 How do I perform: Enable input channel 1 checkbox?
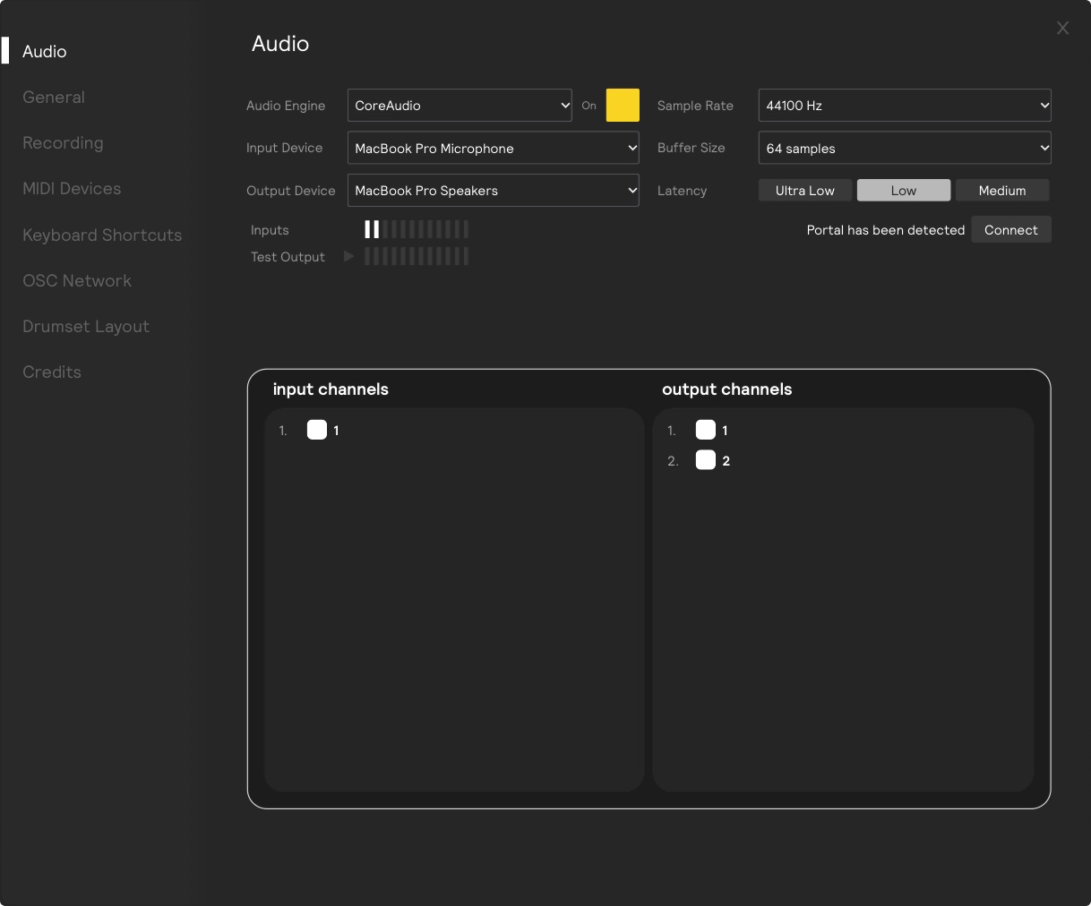pos(317,430)
